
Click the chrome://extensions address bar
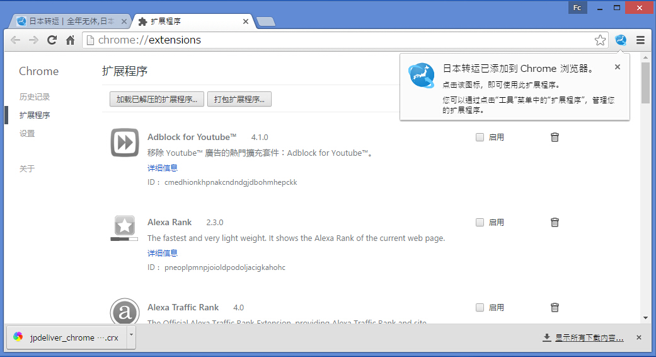click(340, 40)
